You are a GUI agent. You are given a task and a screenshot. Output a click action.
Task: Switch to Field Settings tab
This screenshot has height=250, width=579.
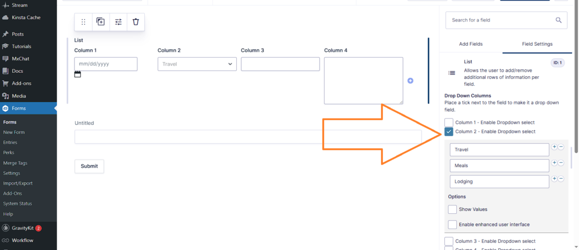pos(537,44)
